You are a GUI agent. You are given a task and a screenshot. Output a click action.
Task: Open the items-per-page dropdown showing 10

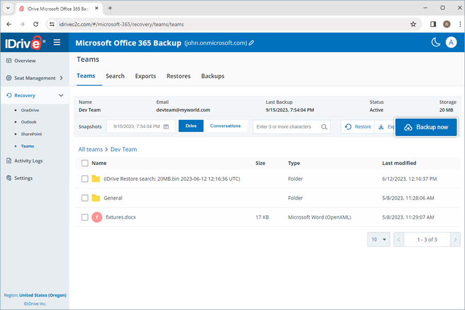(x=378, y=239)
